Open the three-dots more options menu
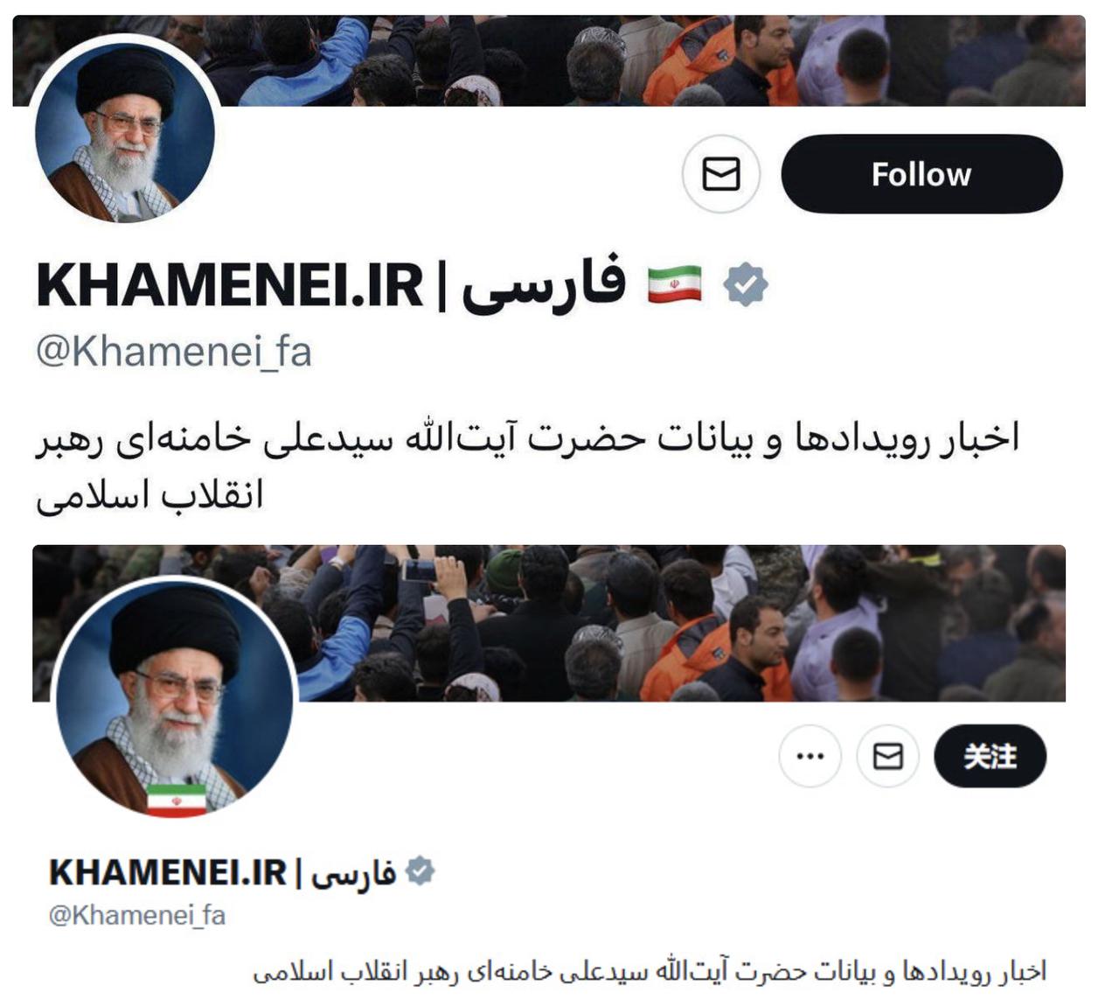The width and height of the screenshot is (1119, 1007). [810, 756]
